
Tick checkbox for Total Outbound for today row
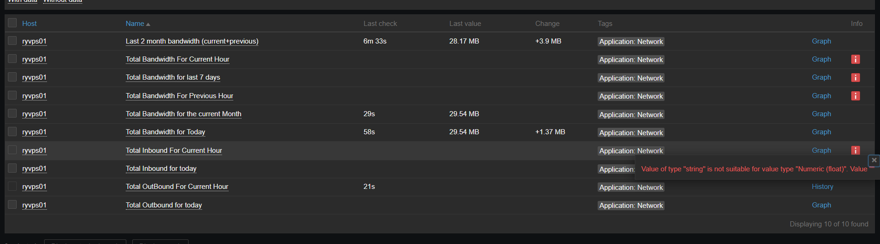pos(13,205)
